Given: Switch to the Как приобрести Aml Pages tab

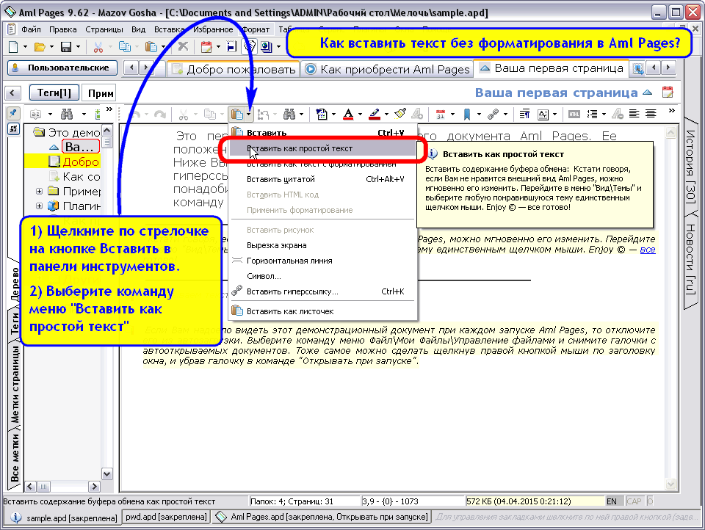Looking at the screenshot, I should [x=387, y=69].
